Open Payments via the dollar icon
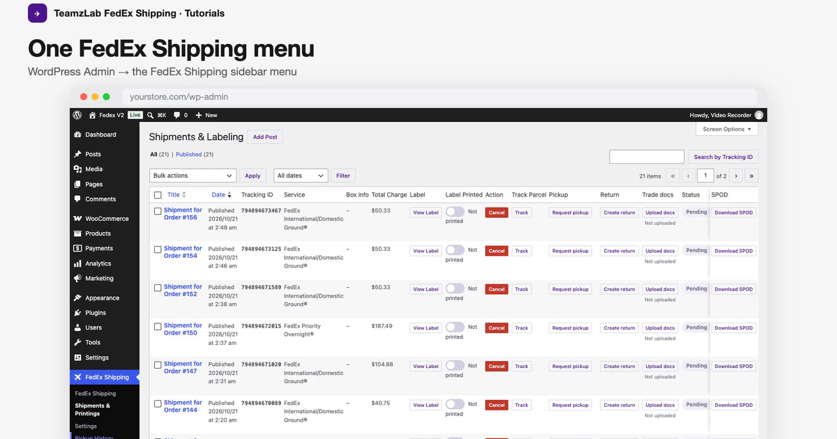This screenshot has width=837, height=439. [78, 248]
